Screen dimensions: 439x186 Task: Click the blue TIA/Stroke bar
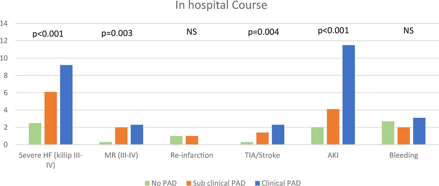point(278,135)
